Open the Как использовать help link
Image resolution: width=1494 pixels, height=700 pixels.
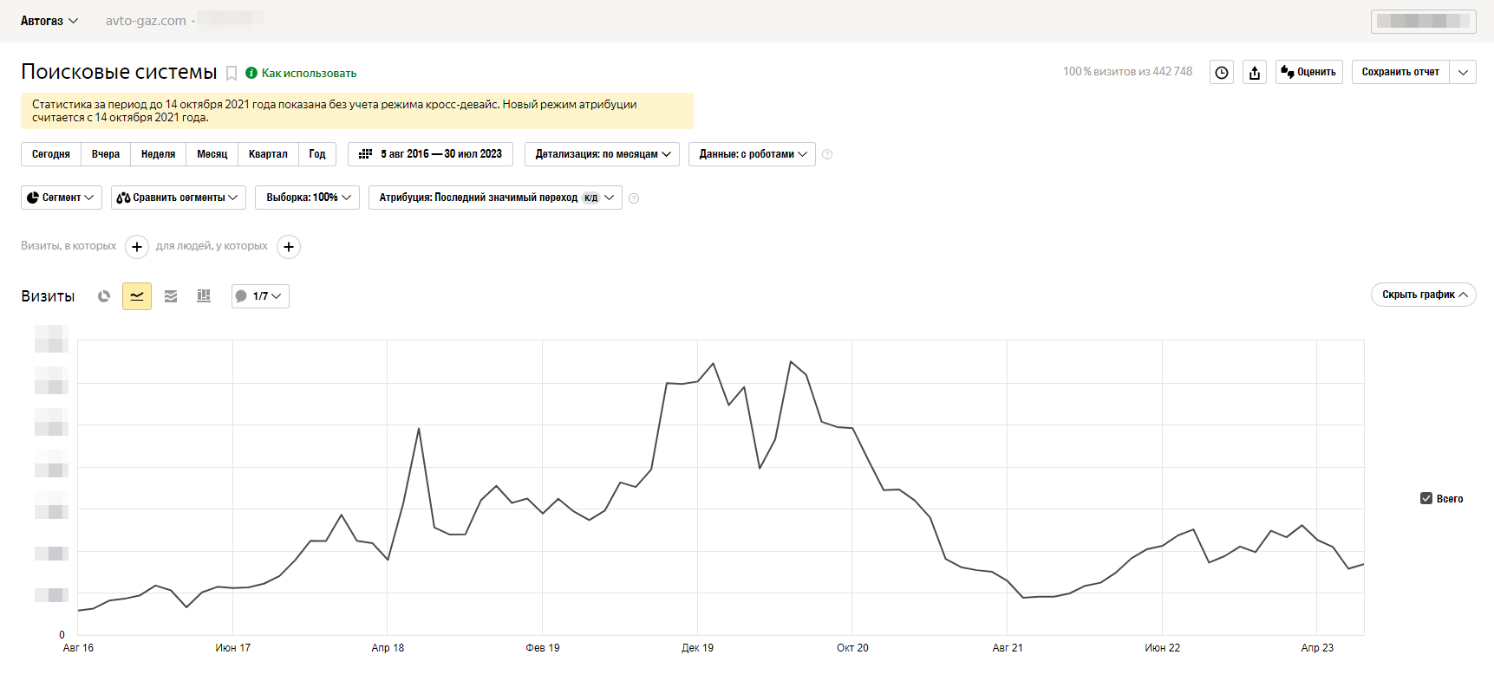tap(309, 74)
